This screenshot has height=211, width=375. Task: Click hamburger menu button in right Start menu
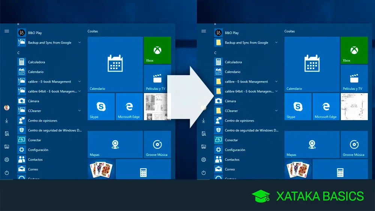click(x=204, y=31)
